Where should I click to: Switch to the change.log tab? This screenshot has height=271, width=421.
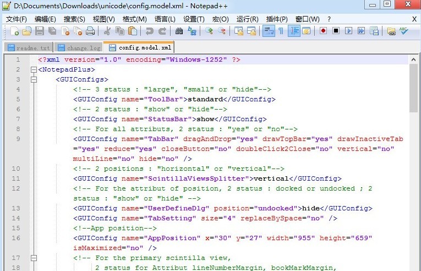79,48
